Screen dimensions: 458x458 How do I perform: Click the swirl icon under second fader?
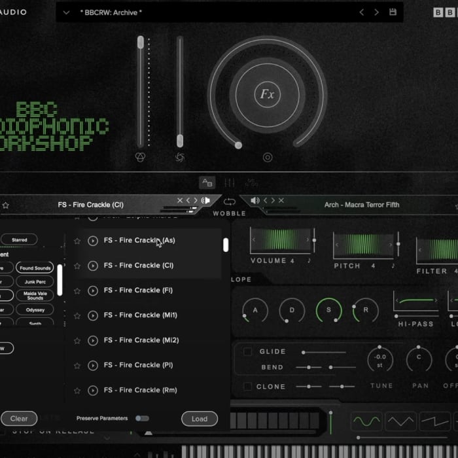click(180, 158)
